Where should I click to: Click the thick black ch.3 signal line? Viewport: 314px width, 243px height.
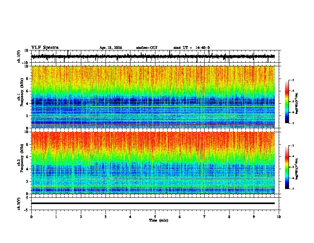tap(153, 203)
